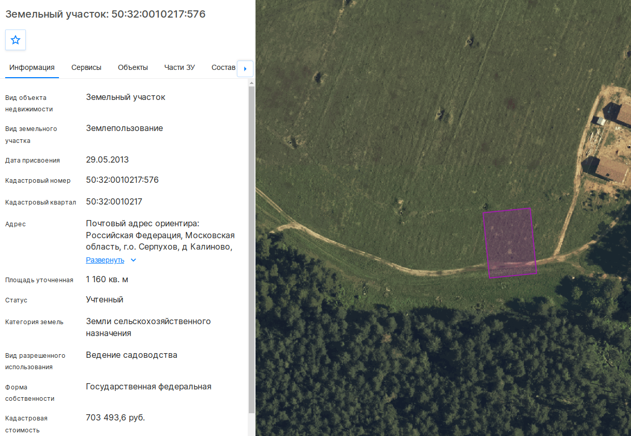This screenshot has width=631, height=436.
Task: Click the status value Учтенный
Action: point(104,299)
